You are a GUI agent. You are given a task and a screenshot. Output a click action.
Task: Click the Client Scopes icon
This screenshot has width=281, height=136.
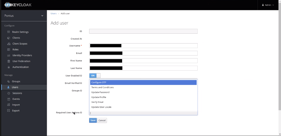pyautogui.click(x=9, y=44)
